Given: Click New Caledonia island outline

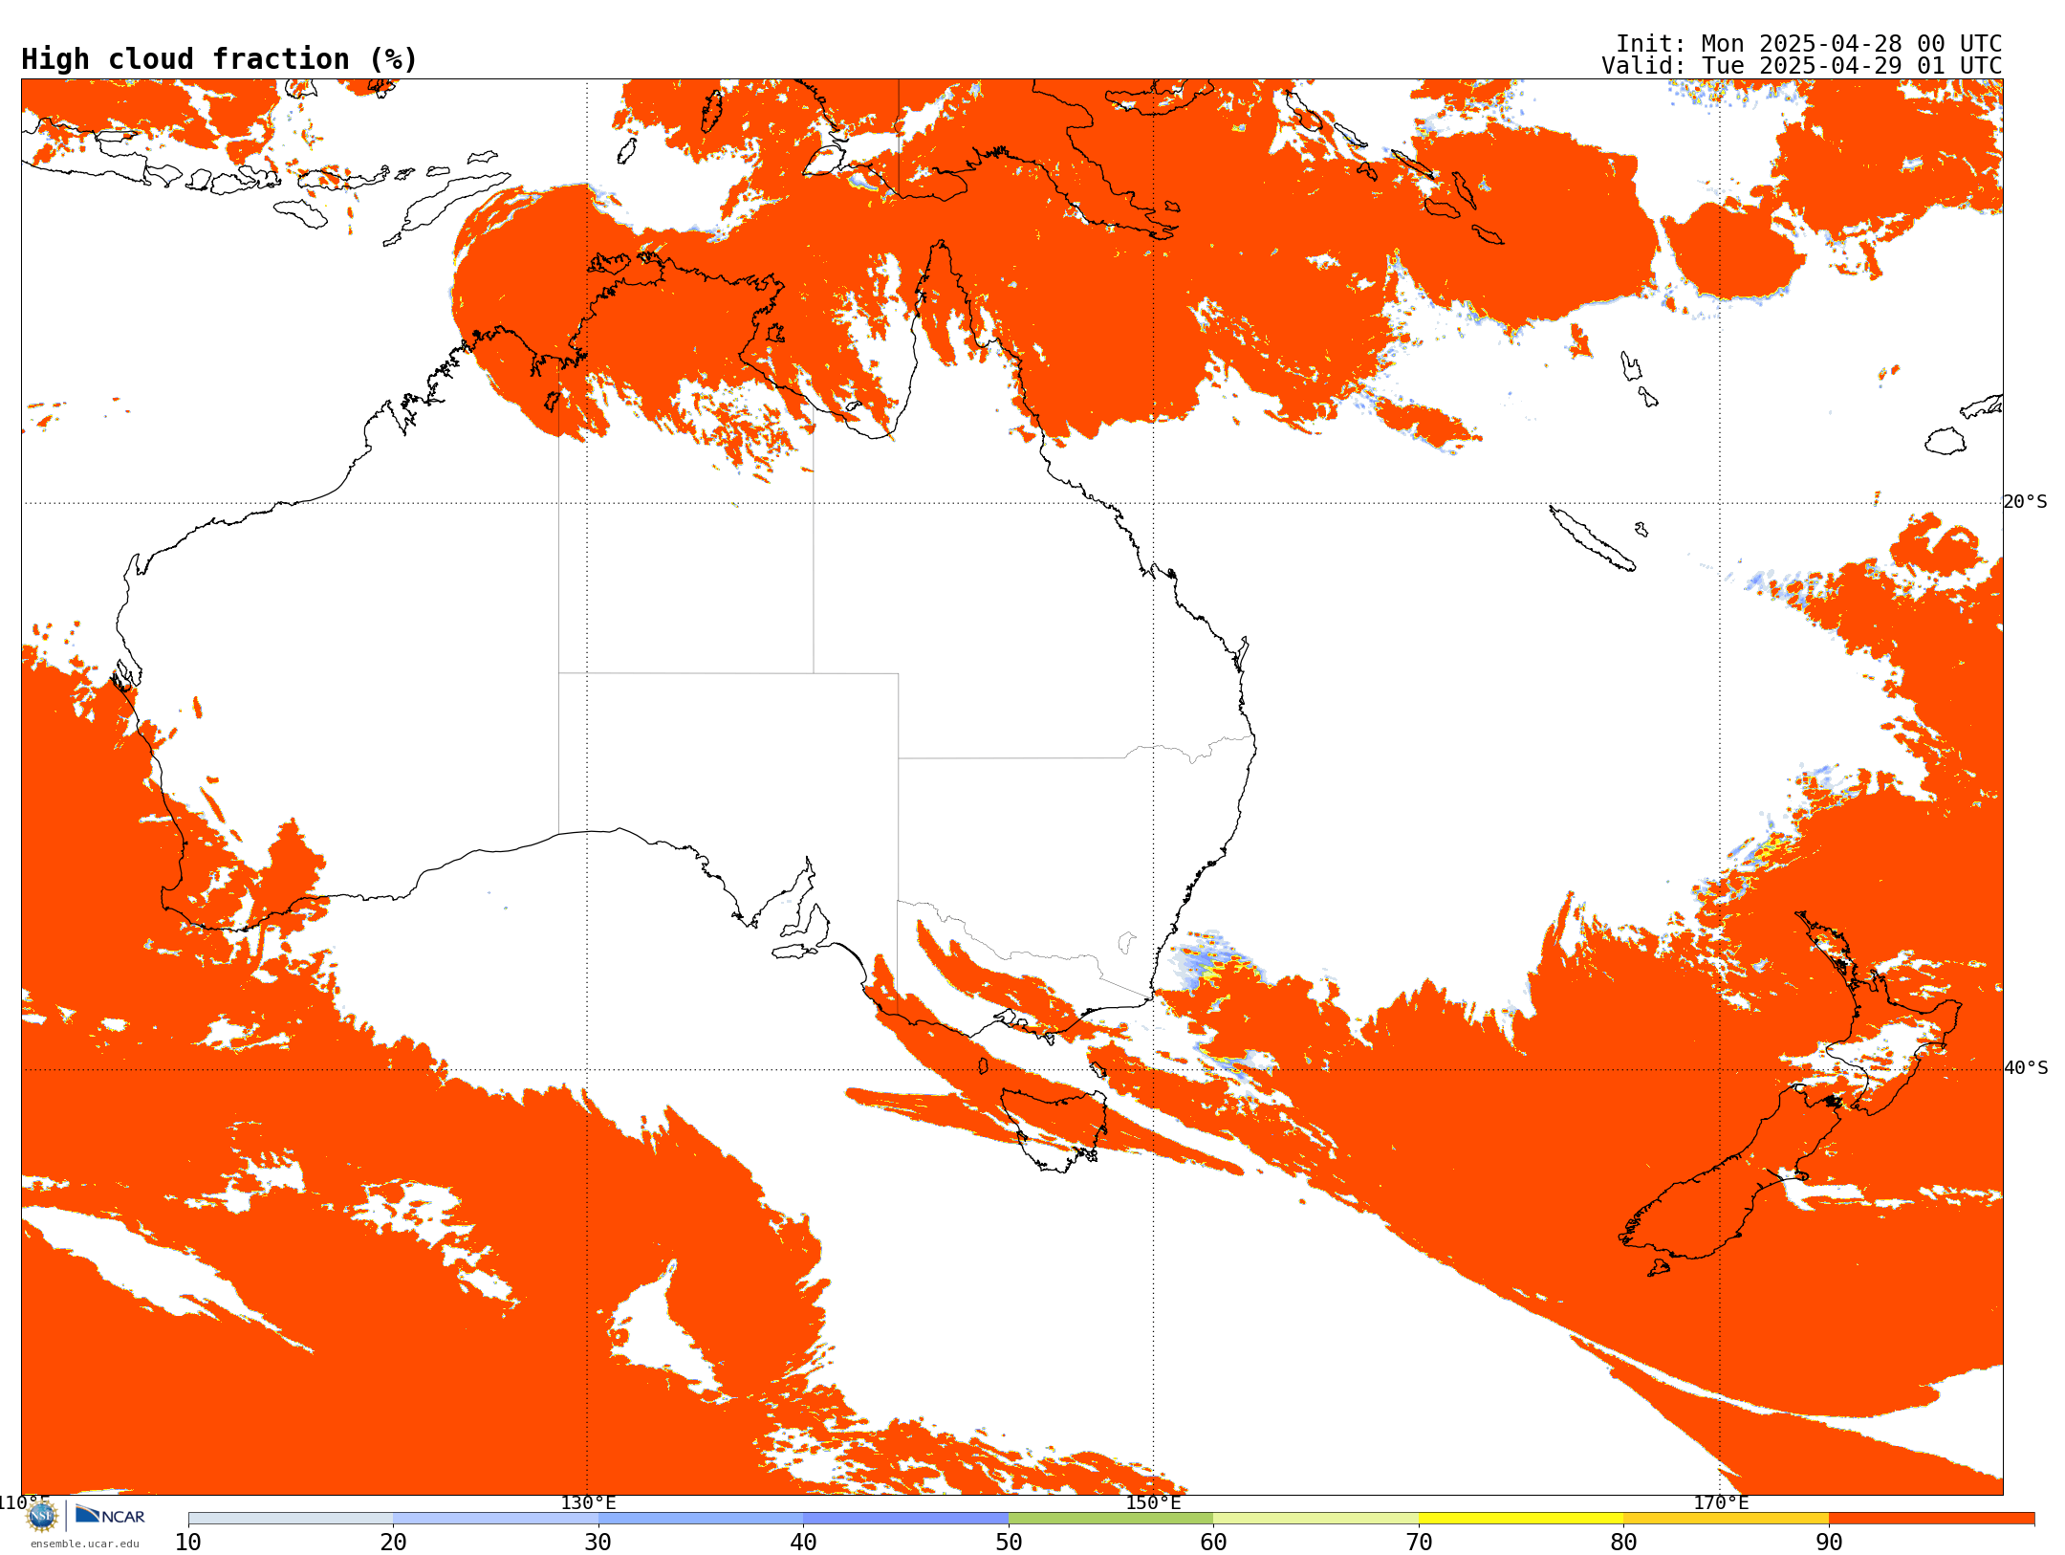Looking at the screenshot, I should click(1591, 538).
